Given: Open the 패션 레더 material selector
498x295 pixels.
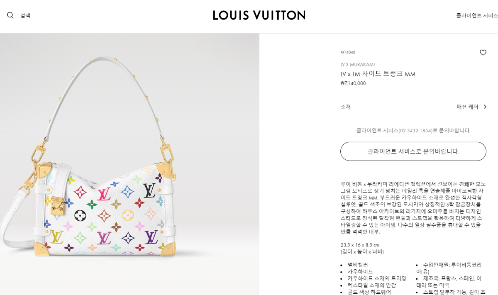Looking at the screenshot, I should click(x=467, y=107).
